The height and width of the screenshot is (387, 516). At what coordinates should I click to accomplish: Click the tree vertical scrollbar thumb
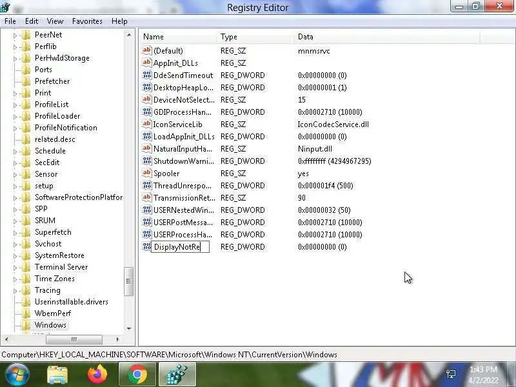tap(128, 281)
